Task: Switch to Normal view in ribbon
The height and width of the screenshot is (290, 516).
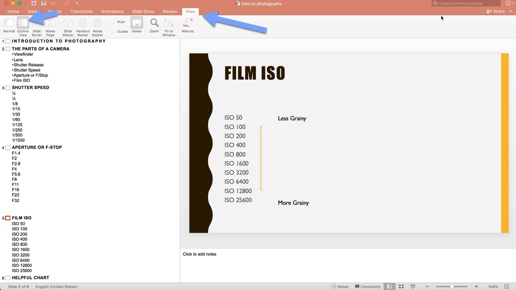Action: click(x=9, y=24)
